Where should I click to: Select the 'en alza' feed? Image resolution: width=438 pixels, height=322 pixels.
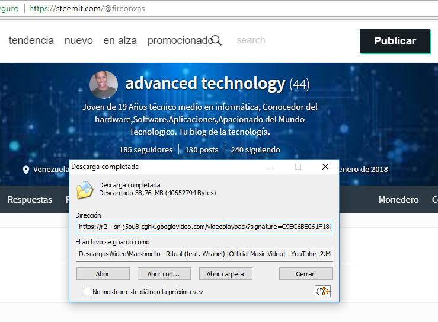[120, 40]
